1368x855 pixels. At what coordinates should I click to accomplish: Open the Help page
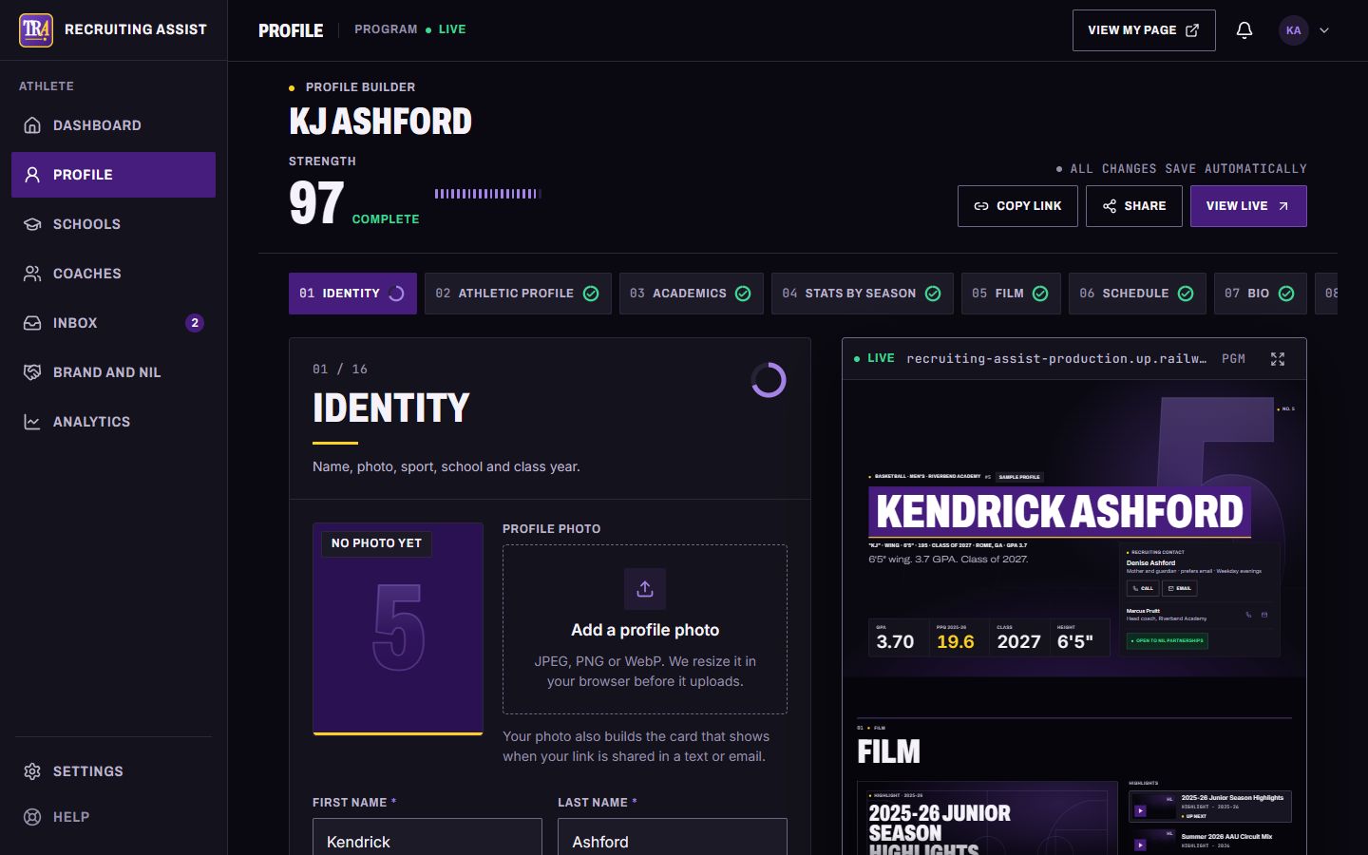point(113,817)
